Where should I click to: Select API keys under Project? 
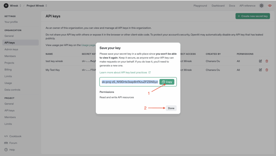click(9, 110)
